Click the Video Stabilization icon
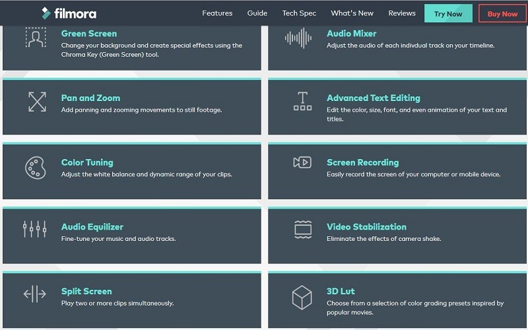 [x=302, y=229]
